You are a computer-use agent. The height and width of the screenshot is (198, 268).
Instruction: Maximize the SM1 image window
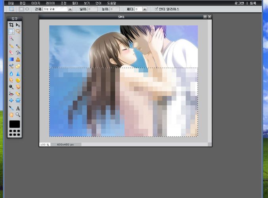(x=205, y=17)
